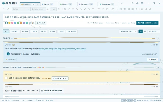Click into the 'Pop a note' text field

point(81,17)
